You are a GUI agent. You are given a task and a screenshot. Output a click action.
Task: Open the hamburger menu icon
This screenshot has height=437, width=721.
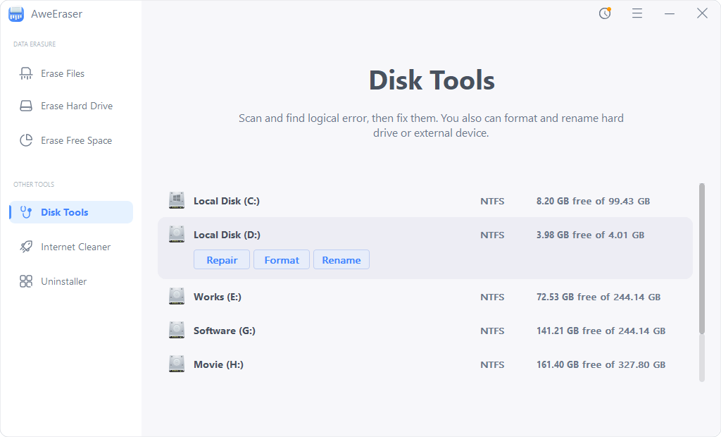pyautogui.click(x=637, y=13)
